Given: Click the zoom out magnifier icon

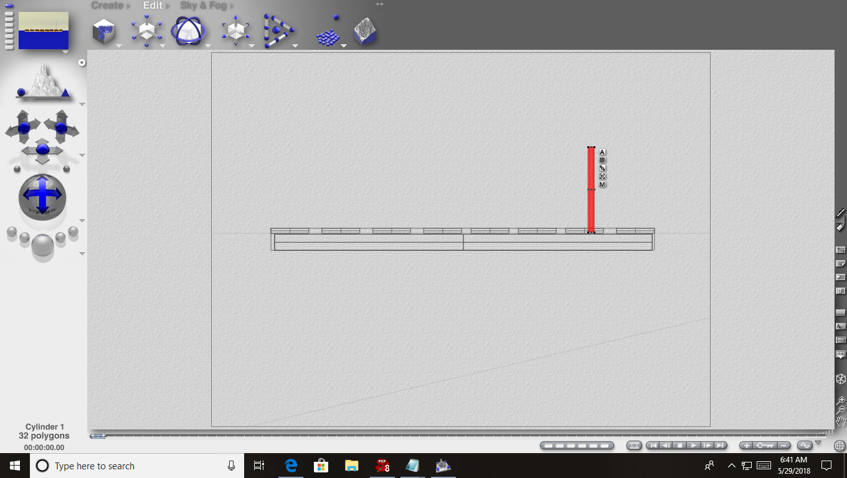Looking at the screenshot, I should [841, 410].
